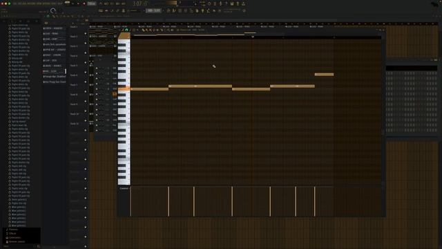The width and height of the screenshot is (442, 249).
Task: Click the last velocity bar in Control lane
Action: (315, 201)
